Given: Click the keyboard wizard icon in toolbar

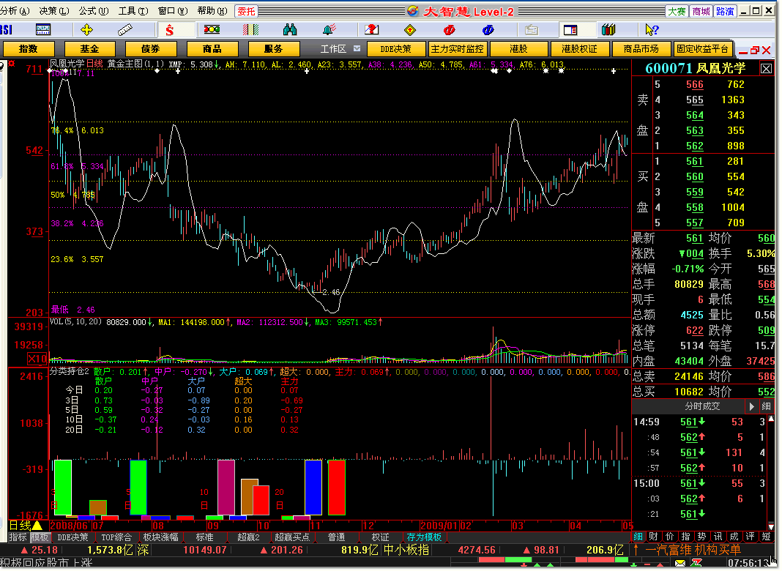Looking at the screenshot, I should [43, 30].
